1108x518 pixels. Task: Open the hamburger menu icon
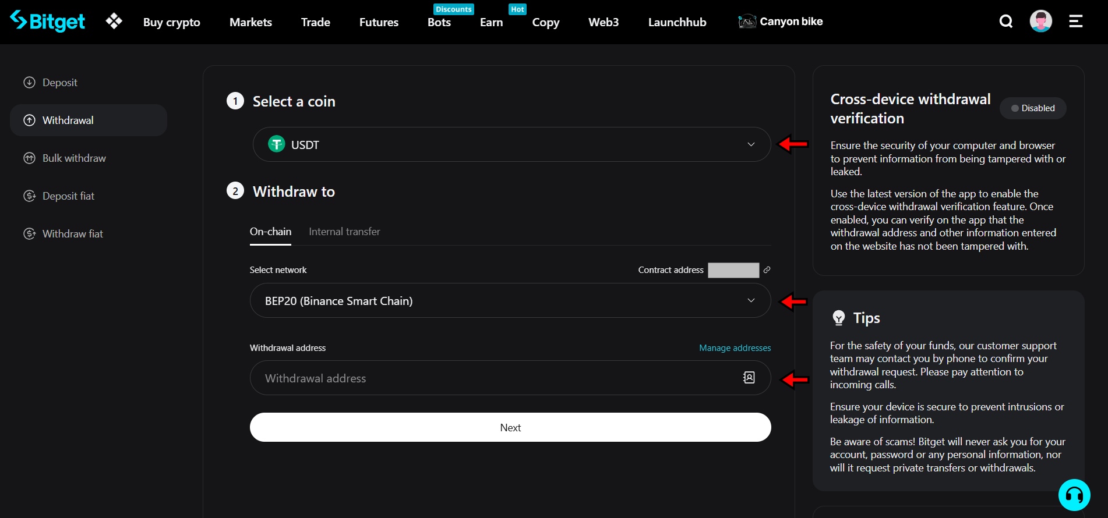[x=1075, y=22]
